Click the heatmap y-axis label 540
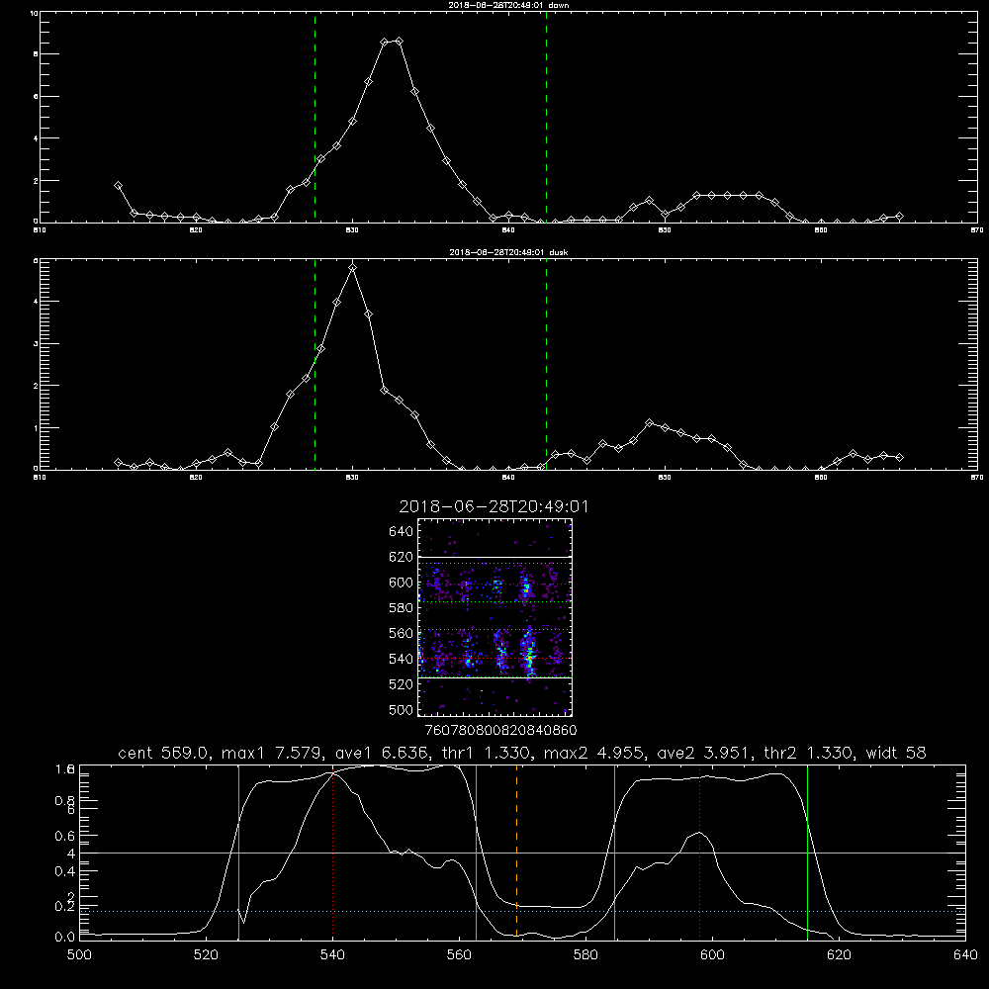The image size is (989, 989). [x=401, y=659]
